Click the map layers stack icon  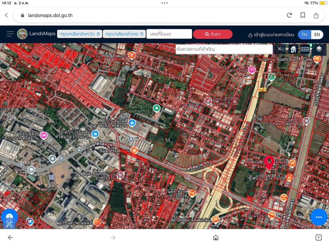point(319,49)
